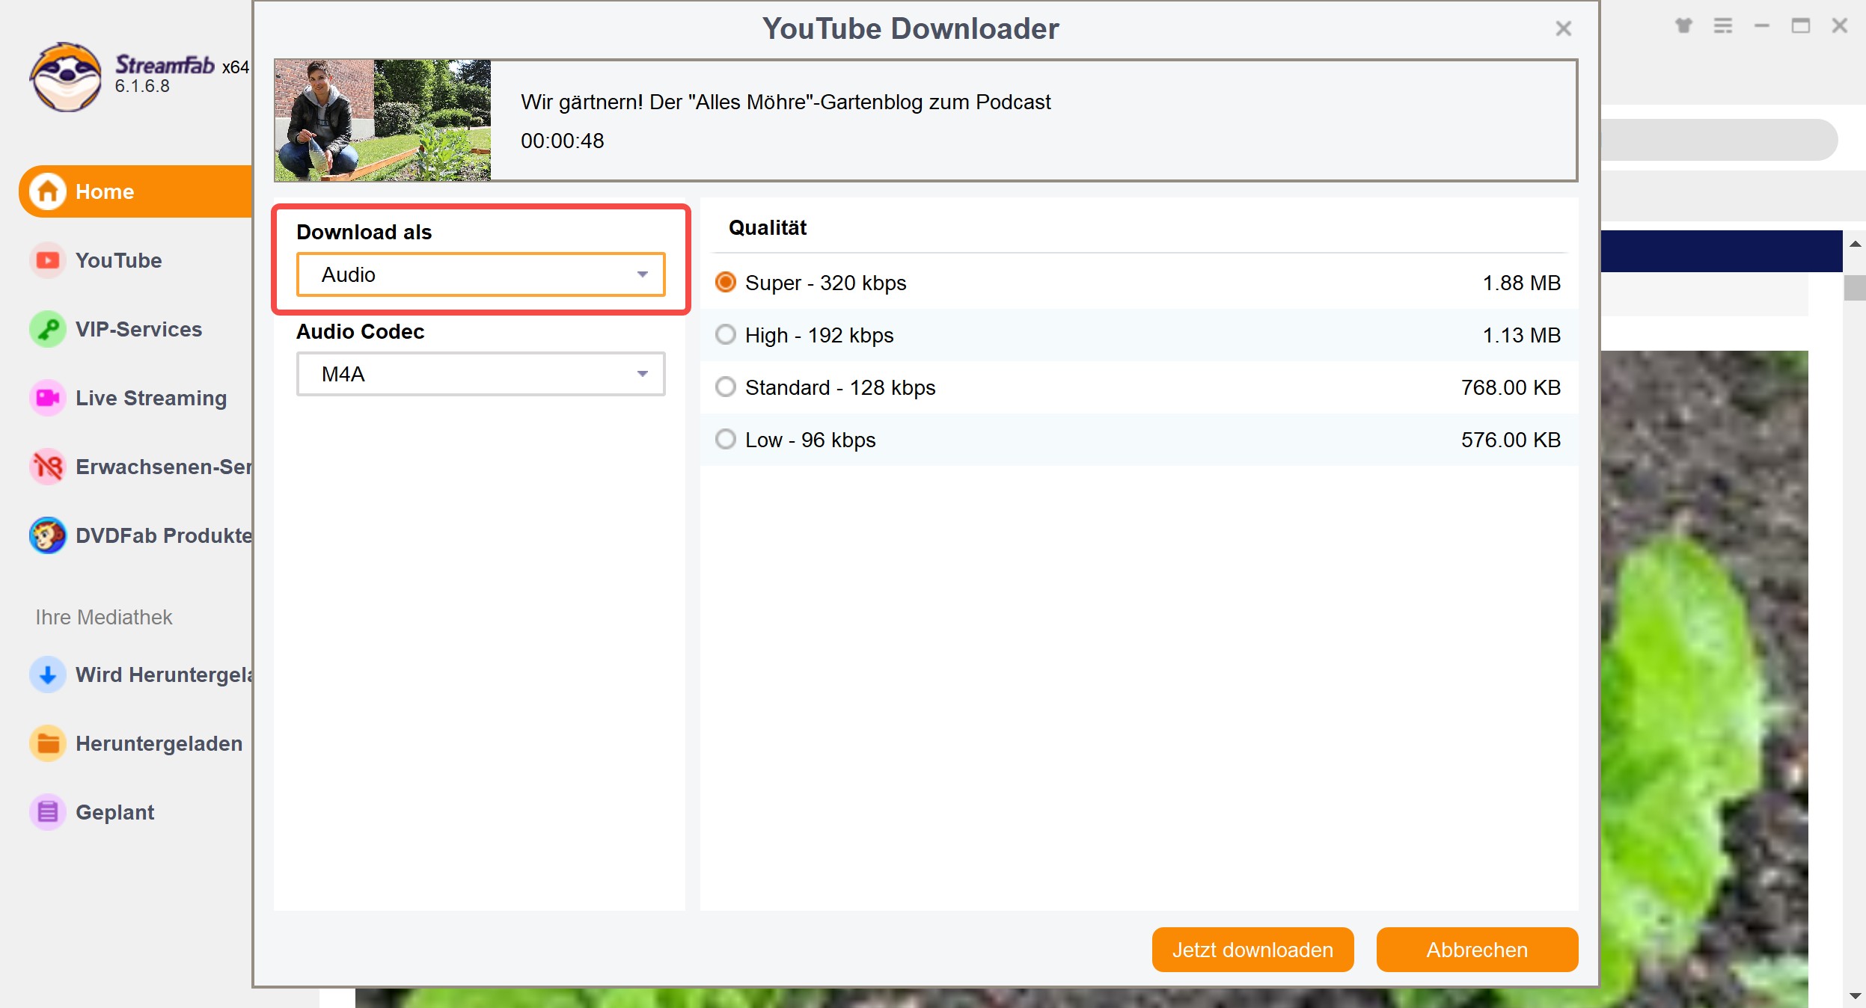Select Super 320 kbps quality
The width and height of the screenshot is (1866, 1008).
724,282
